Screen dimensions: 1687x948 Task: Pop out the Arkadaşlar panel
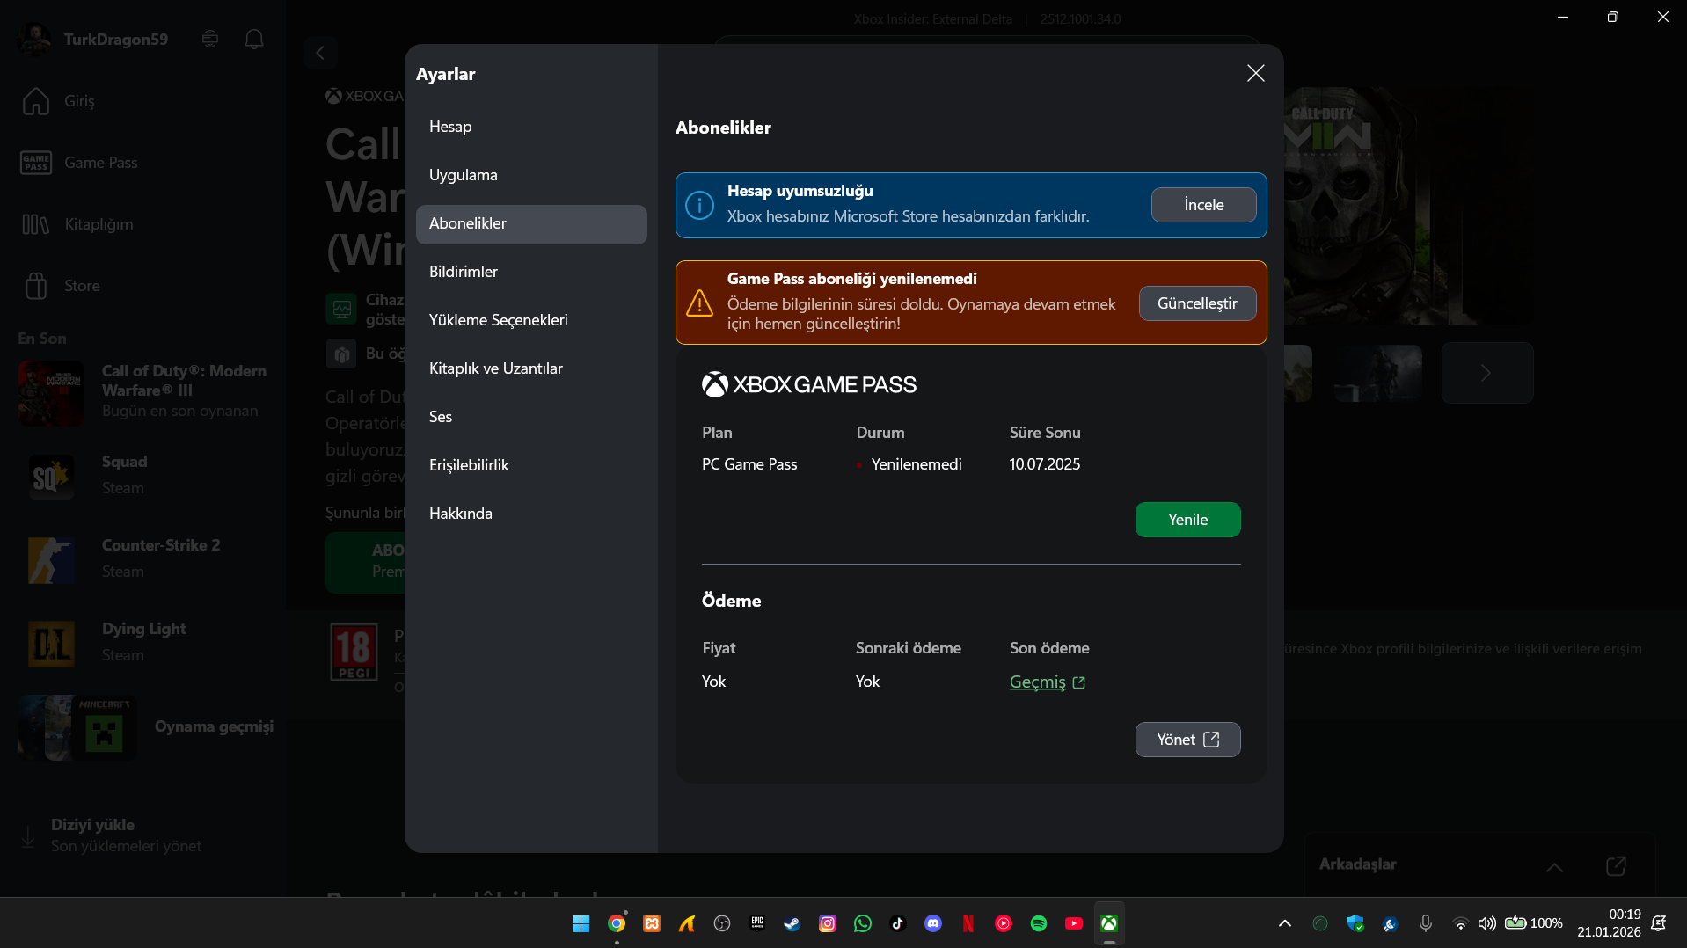(1616, 866)
